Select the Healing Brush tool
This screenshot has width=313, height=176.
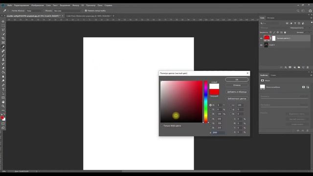(3, 51)
